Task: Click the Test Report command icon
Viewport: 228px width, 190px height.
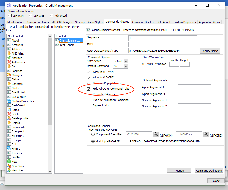Action: (x=57, y=45)
